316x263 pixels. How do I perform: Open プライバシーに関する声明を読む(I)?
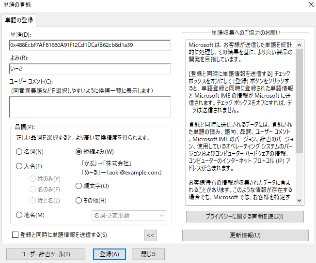[x=245, y=216]
